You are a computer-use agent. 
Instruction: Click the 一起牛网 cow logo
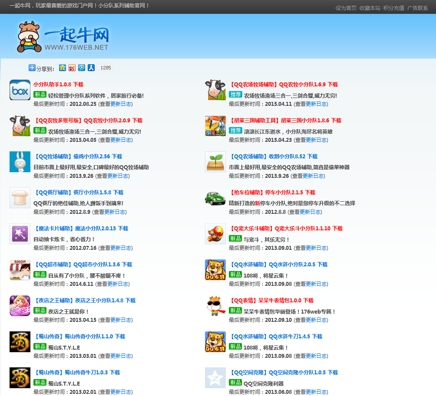point(63,37)
